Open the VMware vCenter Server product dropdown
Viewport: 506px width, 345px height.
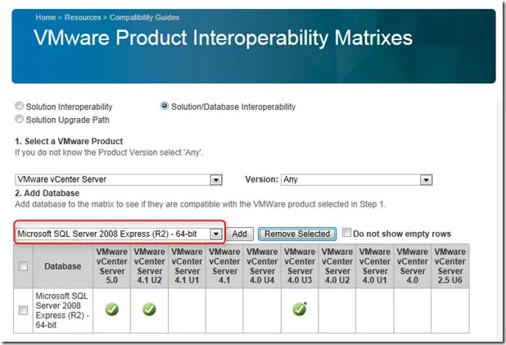[x=119, y=179]
